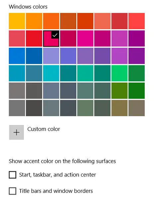
Task: Pick the lavender periwinkle swatch
Action: pos(51,56)
